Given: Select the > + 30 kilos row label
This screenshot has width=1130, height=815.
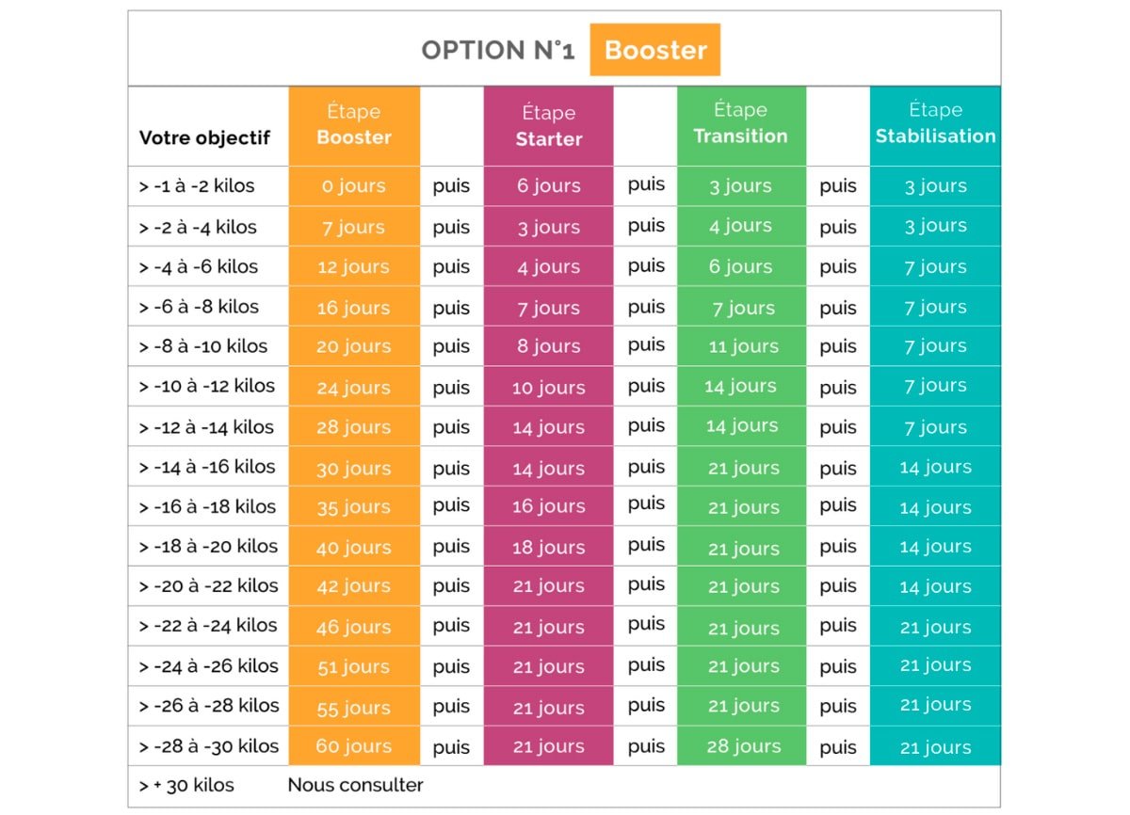Looking at the screenshot, I should pyautogui.click(x=186, y=785).
